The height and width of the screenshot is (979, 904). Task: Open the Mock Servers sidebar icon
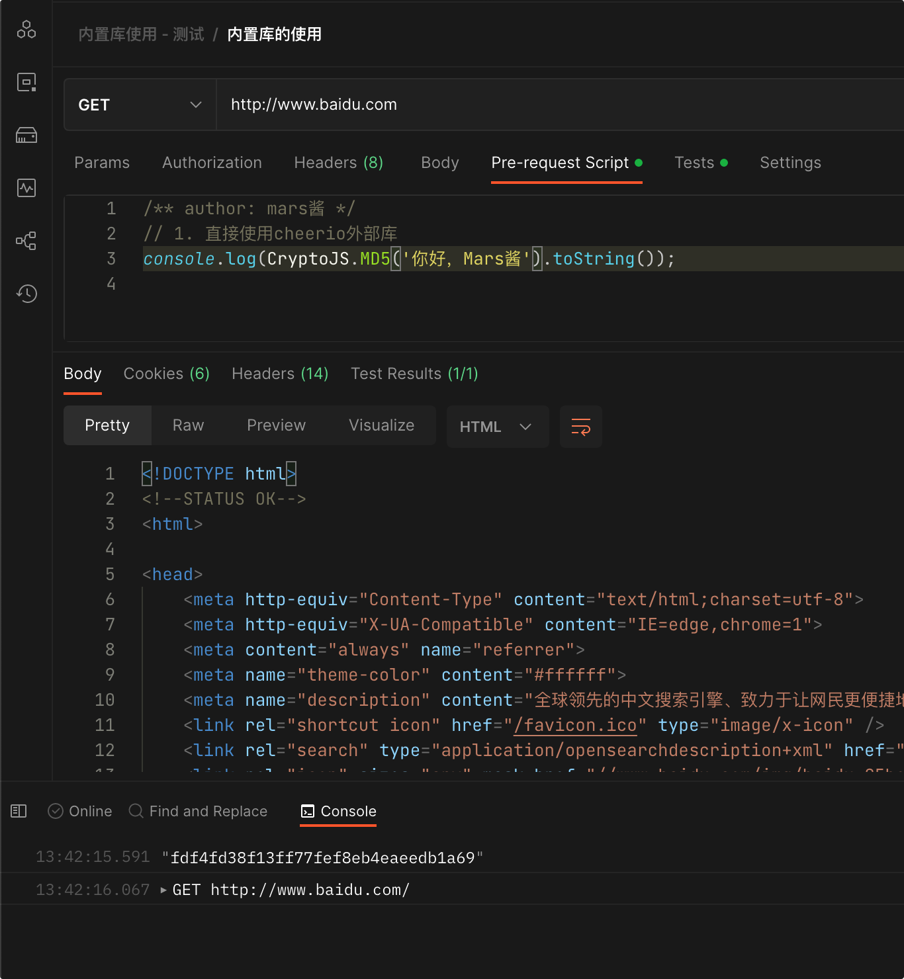pos(26,136)
